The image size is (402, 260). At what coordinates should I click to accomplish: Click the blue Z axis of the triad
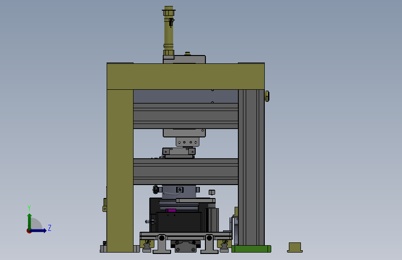38,230
